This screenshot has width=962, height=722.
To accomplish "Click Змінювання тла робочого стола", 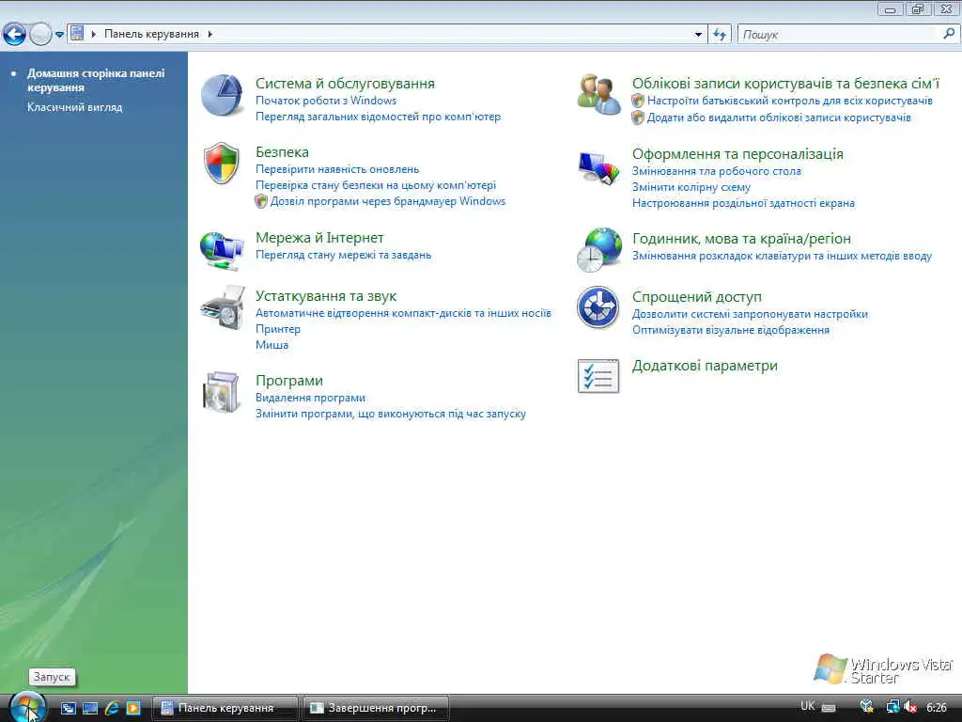I will click(x=717, y=171).
